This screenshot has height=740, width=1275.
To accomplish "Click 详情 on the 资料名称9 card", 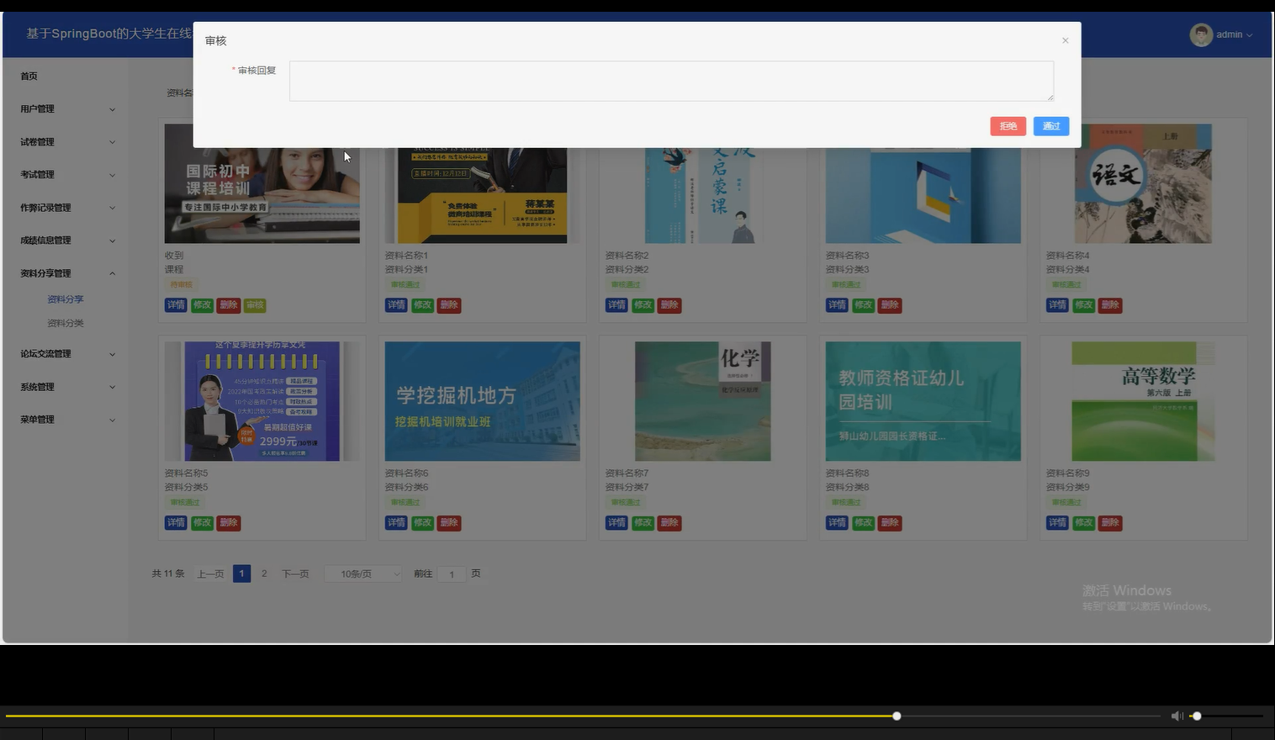I will coord(1057,523).
